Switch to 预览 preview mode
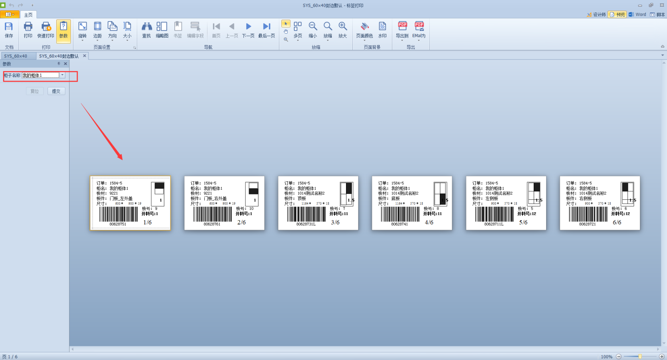Screen dimensions: 667x360 (617, 15)
